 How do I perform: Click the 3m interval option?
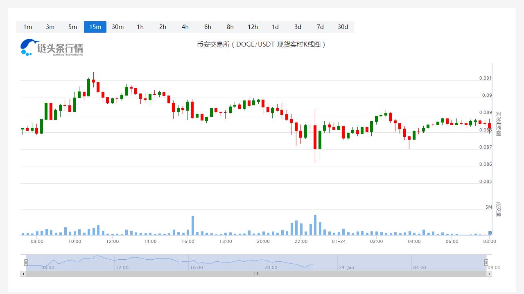[x=50, y=27]
